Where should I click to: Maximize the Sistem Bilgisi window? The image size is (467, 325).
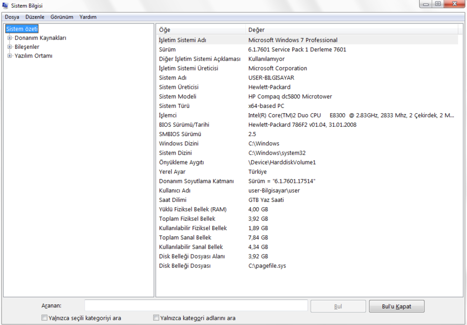tap(438, 4)
